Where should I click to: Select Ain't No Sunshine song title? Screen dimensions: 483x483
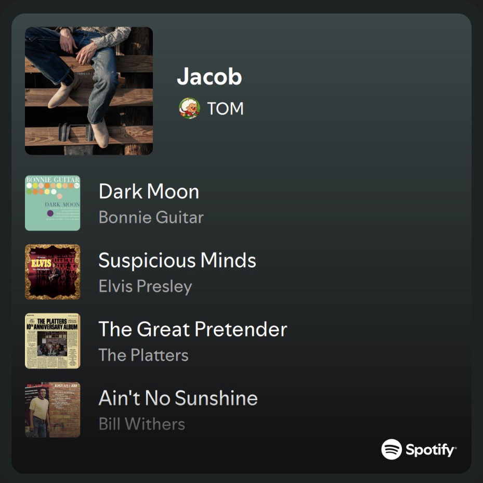pyautogui.click(x=178, y=398)
